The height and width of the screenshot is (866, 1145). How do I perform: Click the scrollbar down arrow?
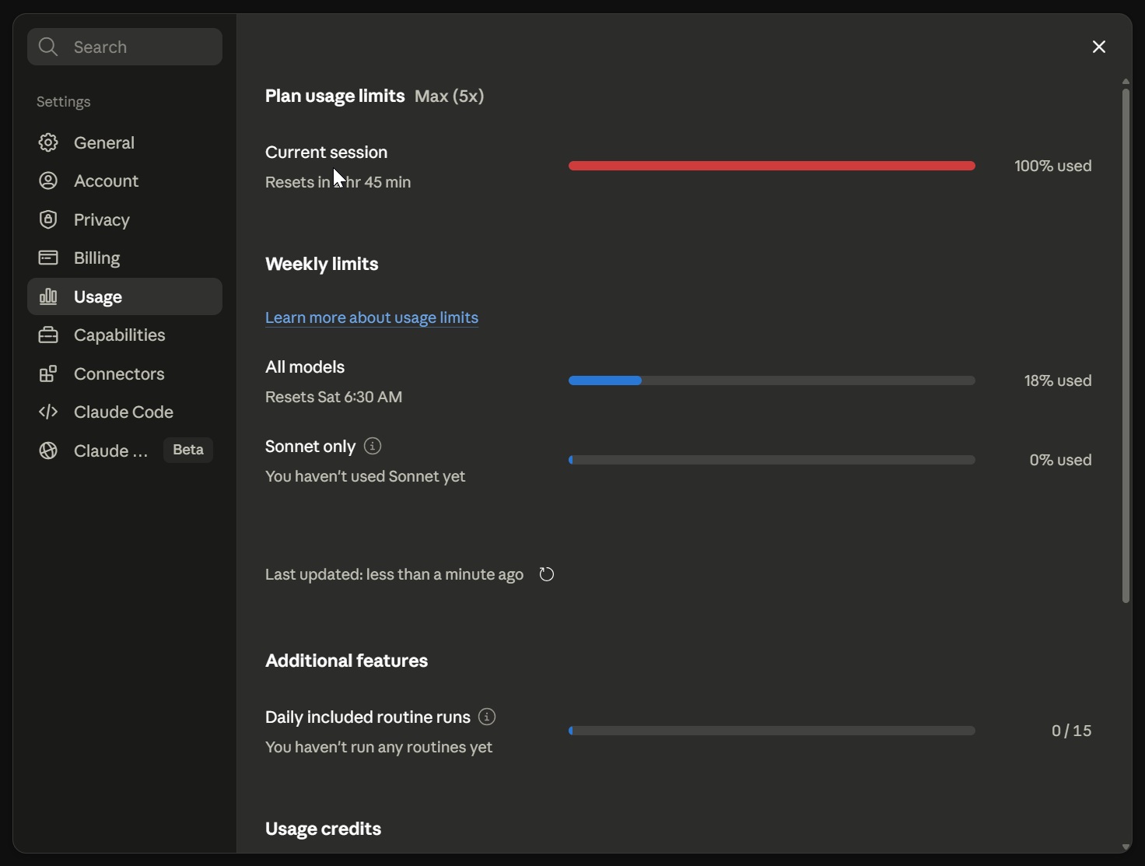click(x=1126, y=847)
